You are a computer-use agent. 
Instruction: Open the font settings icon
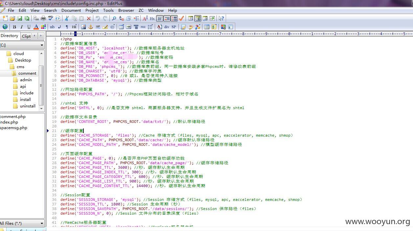click(x=145, y=18)
